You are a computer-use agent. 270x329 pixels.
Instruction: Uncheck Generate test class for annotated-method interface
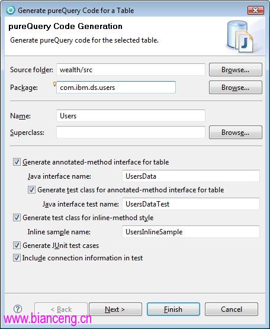point(32,190)
